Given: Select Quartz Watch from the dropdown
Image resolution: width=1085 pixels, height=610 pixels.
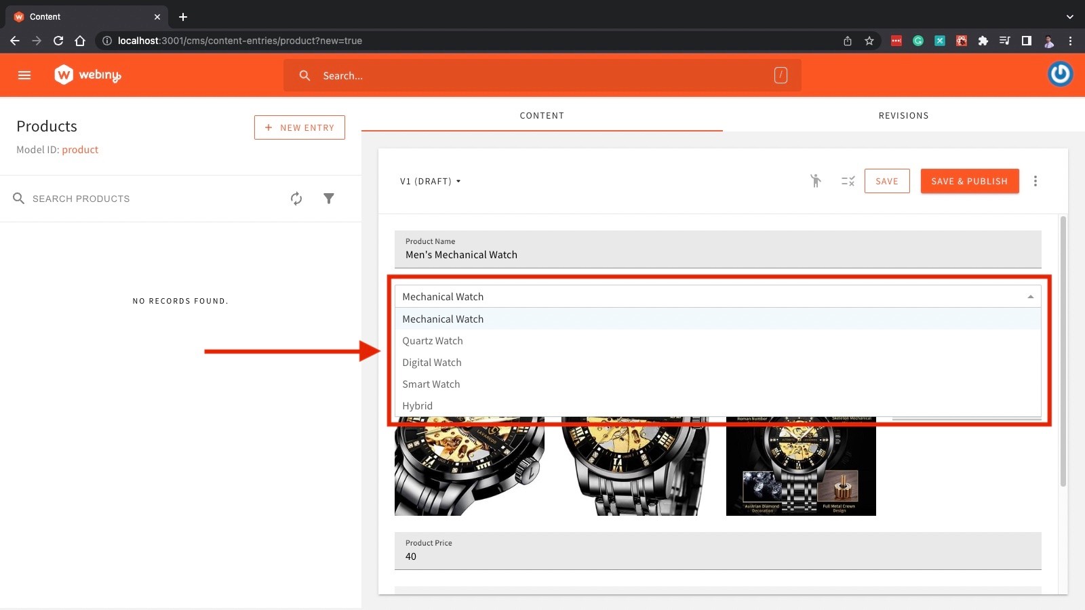Looking at the screenshot, I should point(433,341).
